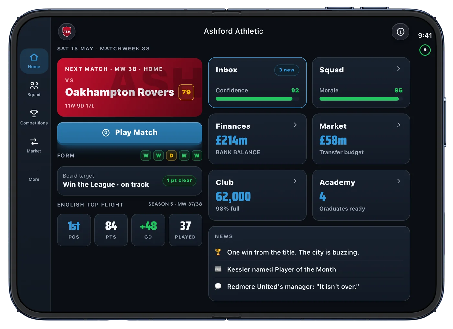Select the Confidence progress bar
This screenshot has height=329, width=453.
click(x=258, y=99)
